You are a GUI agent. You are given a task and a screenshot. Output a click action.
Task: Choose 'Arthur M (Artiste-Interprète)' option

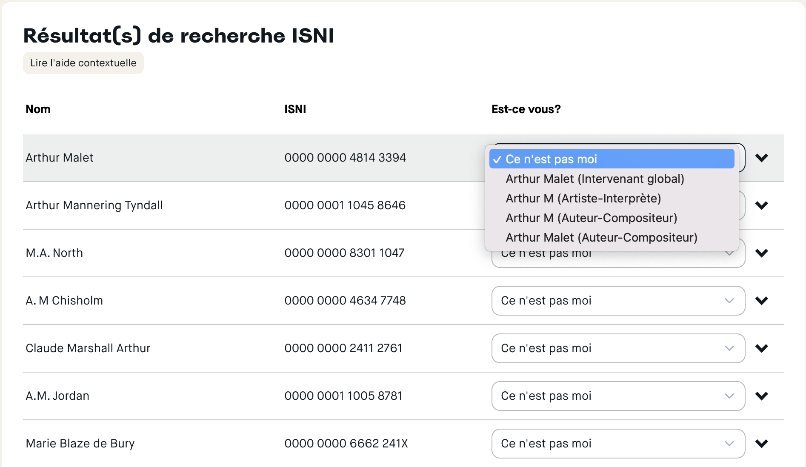click(583, 198)
